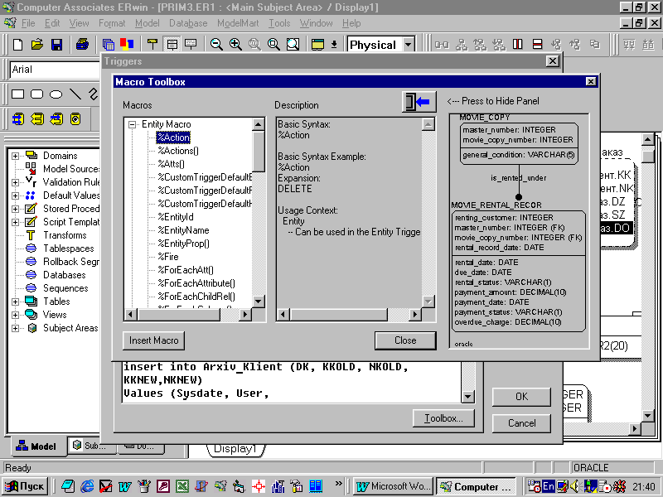Click OK in the Triggers dialog
Screen dimensions: 663x497
pos(521,397)
